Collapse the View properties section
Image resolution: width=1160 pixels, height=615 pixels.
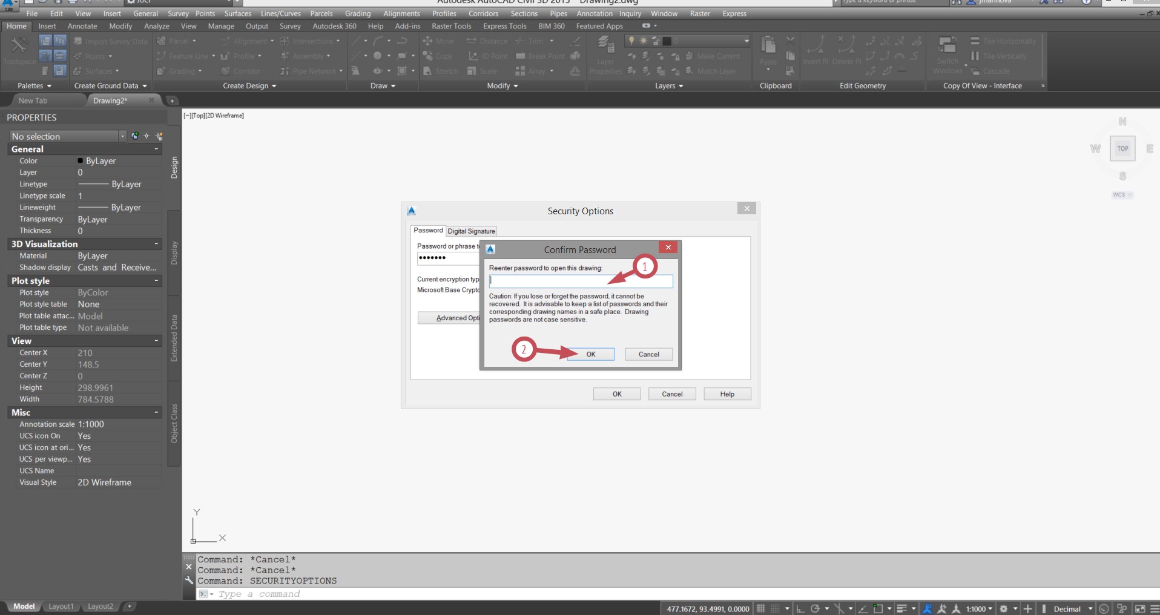pyautogui.click(x=156, y=341)
